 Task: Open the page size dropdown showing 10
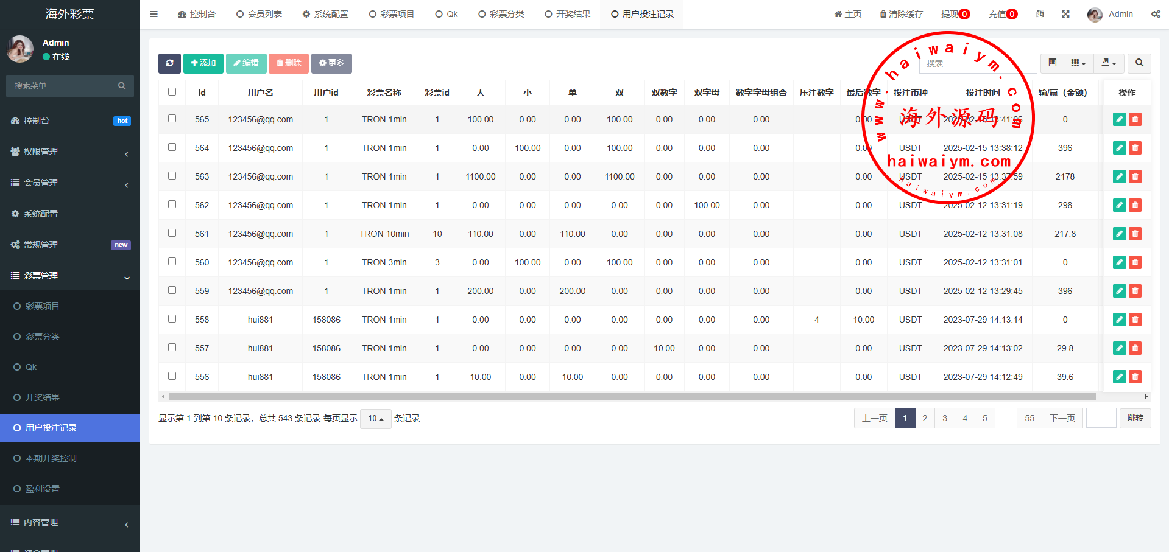[x=375, y=419]
